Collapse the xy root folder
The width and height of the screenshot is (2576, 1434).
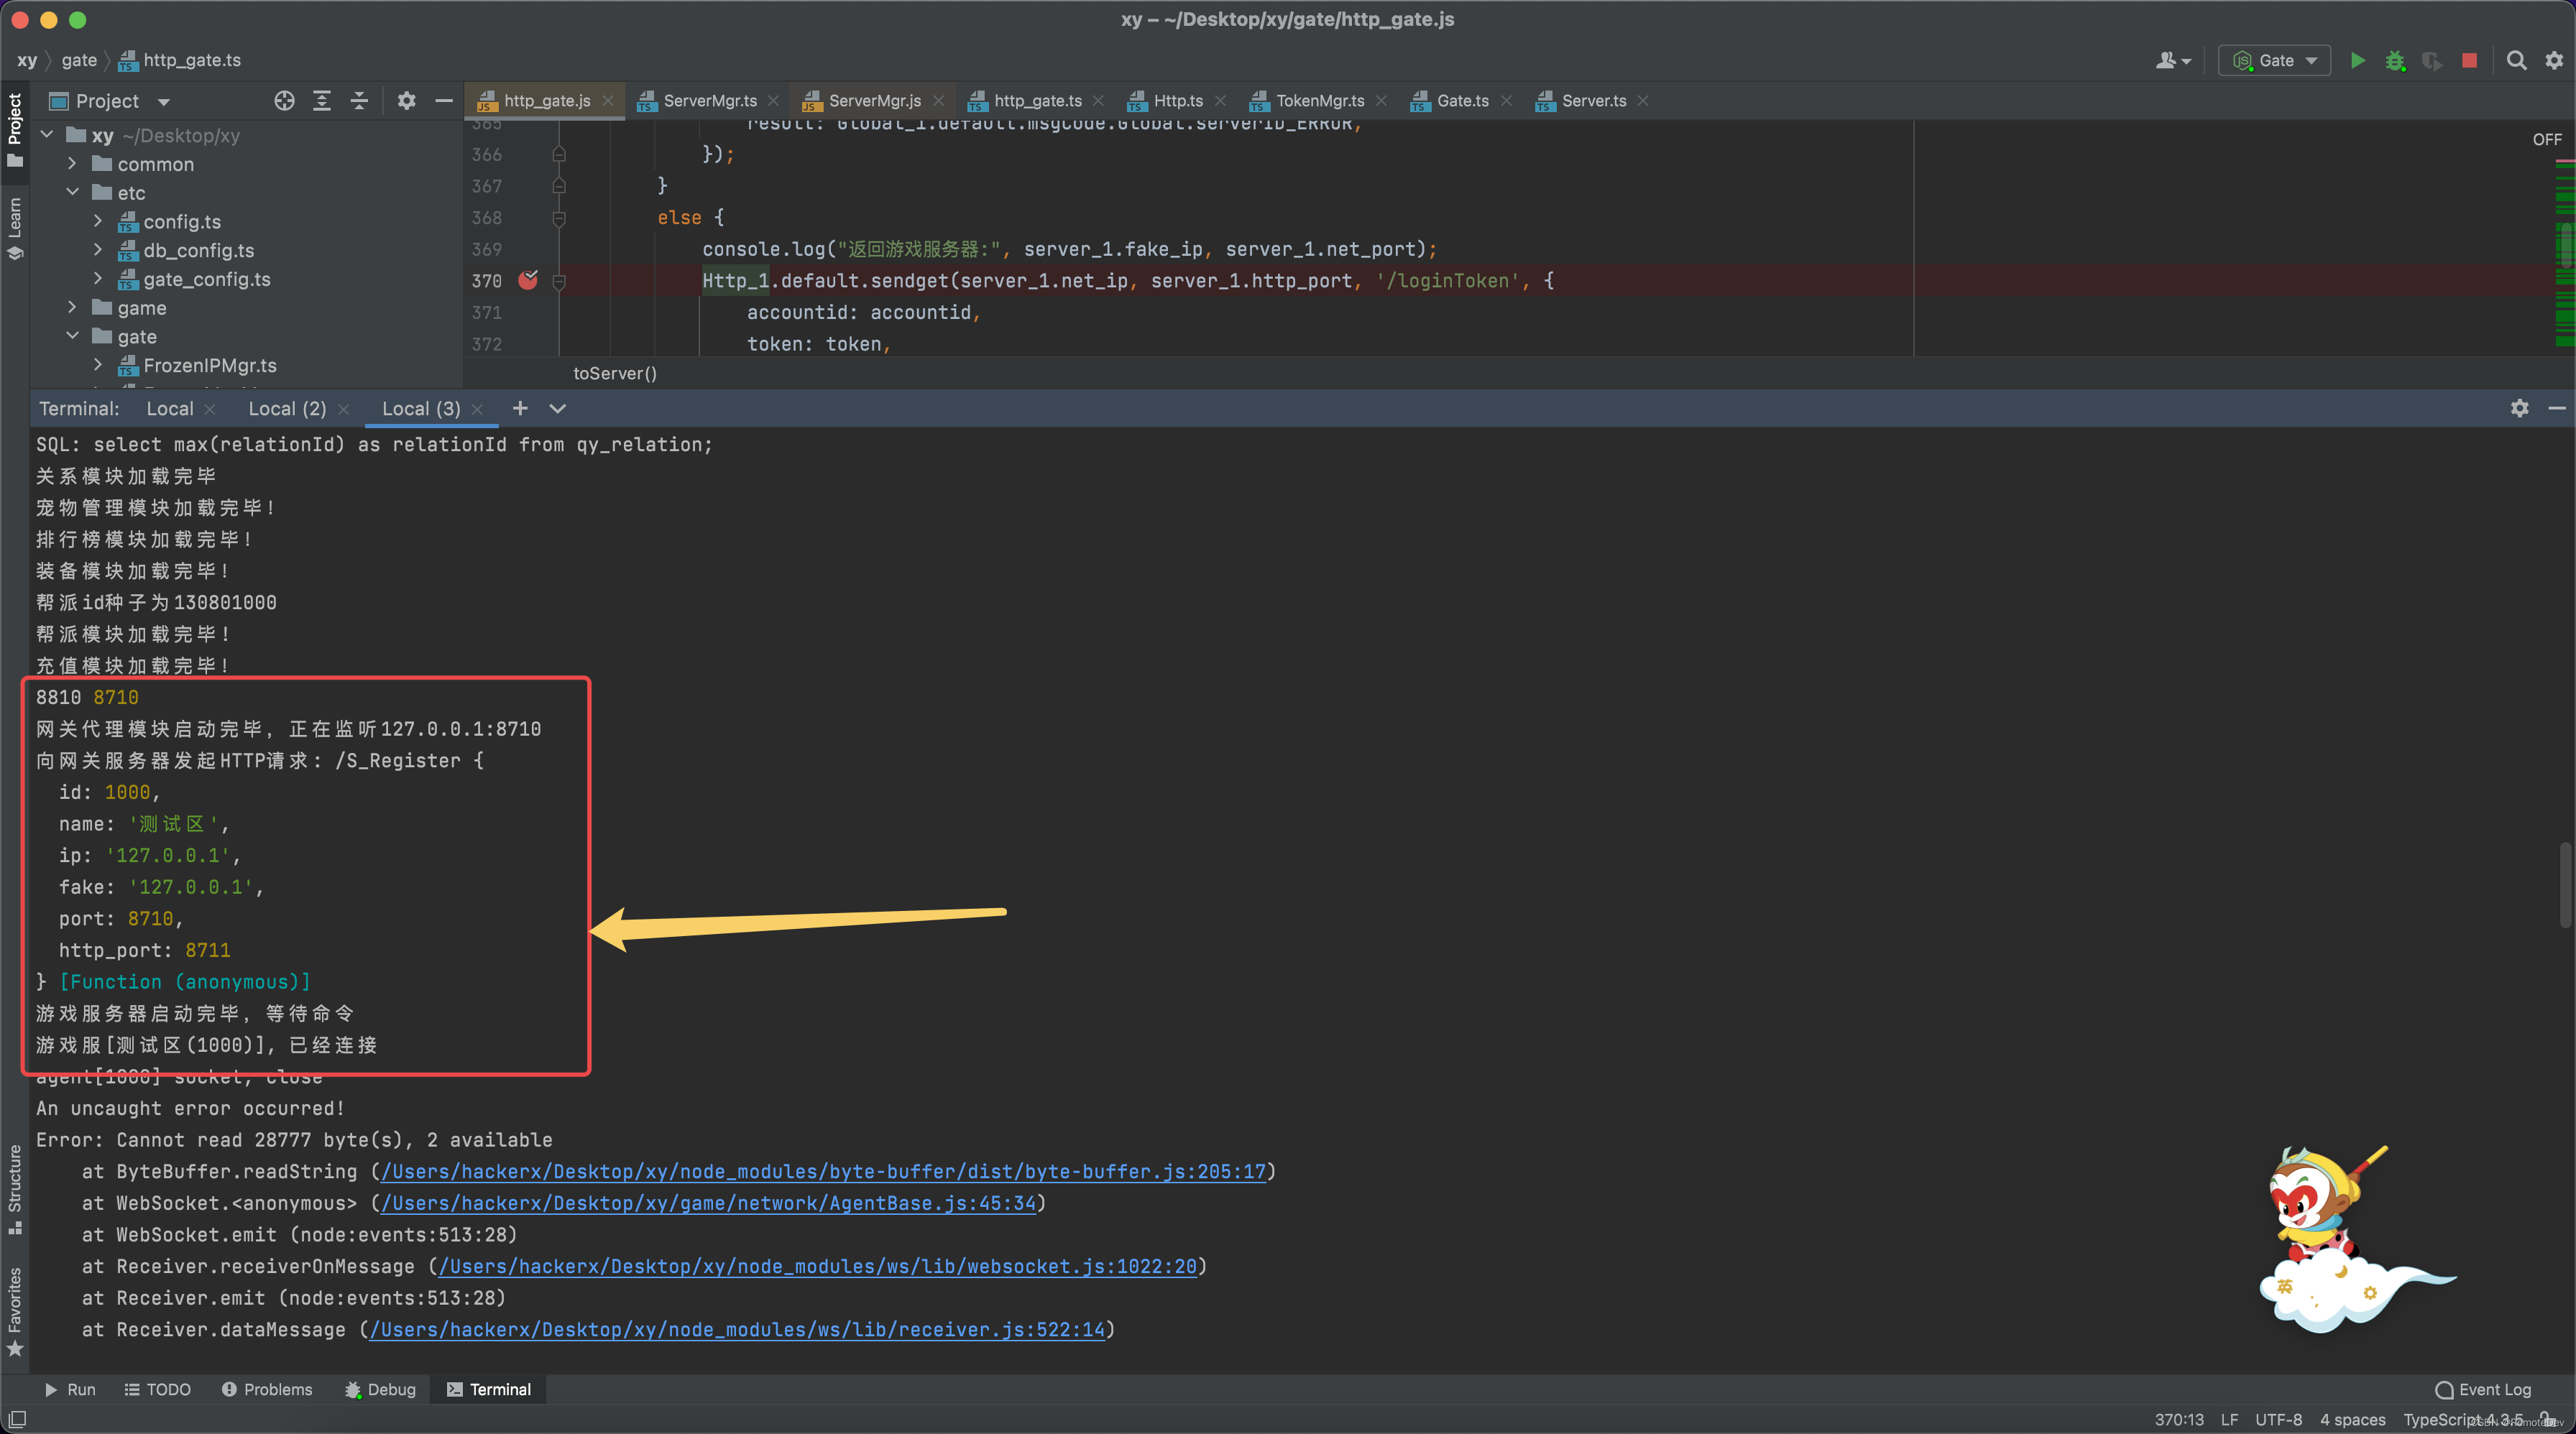click(47, 134)
